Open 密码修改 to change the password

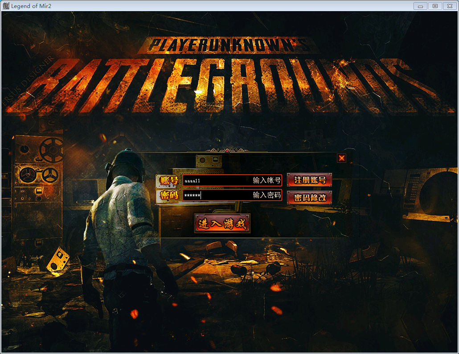click(310, 198)
